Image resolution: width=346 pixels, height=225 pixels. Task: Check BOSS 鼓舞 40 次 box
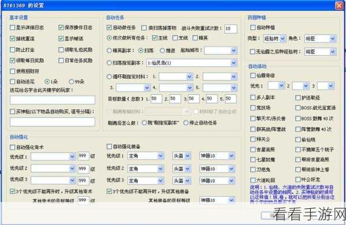[298, 119]
